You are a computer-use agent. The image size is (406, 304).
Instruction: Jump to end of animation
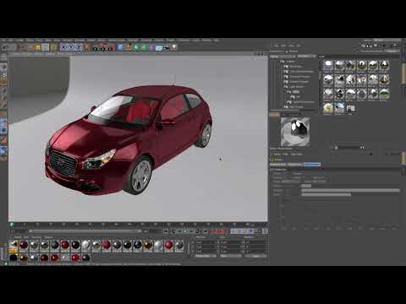click(206, 231)
